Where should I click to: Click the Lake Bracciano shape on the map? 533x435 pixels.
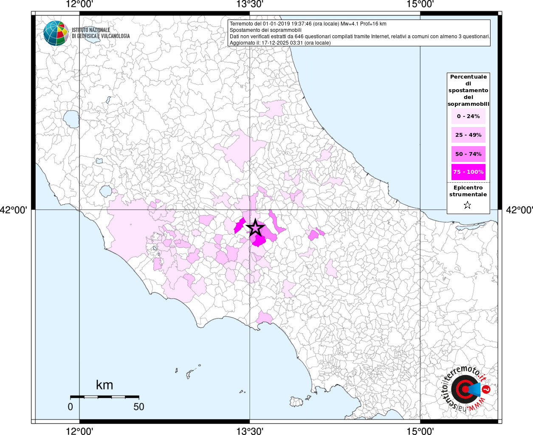click(106, 191)
